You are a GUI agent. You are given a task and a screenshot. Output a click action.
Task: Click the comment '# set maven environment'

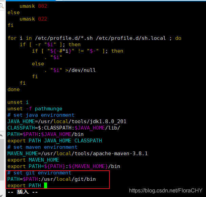pos(42,147)
